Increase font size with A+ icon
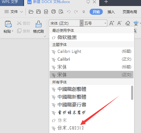141x133 pixels. coord(112,23)
